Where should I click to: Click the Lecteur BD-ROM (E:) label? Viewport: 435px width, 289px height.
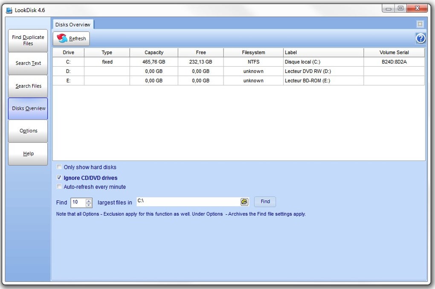point(307,81)
